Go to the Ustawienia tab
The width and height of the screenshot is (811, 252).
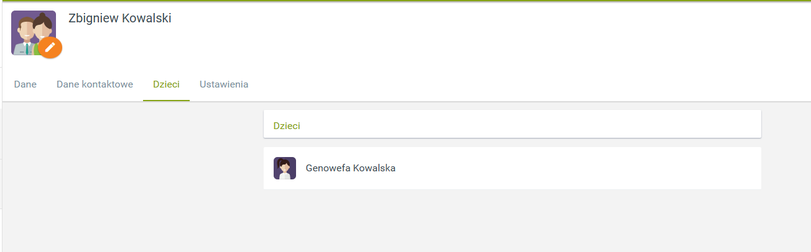click(224, 84)
